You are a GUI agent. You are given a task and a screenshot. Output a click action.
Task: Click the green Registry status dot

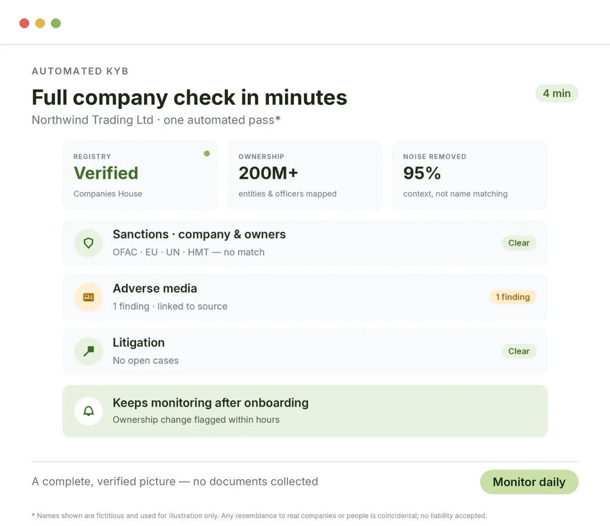[x=207, y=153]
